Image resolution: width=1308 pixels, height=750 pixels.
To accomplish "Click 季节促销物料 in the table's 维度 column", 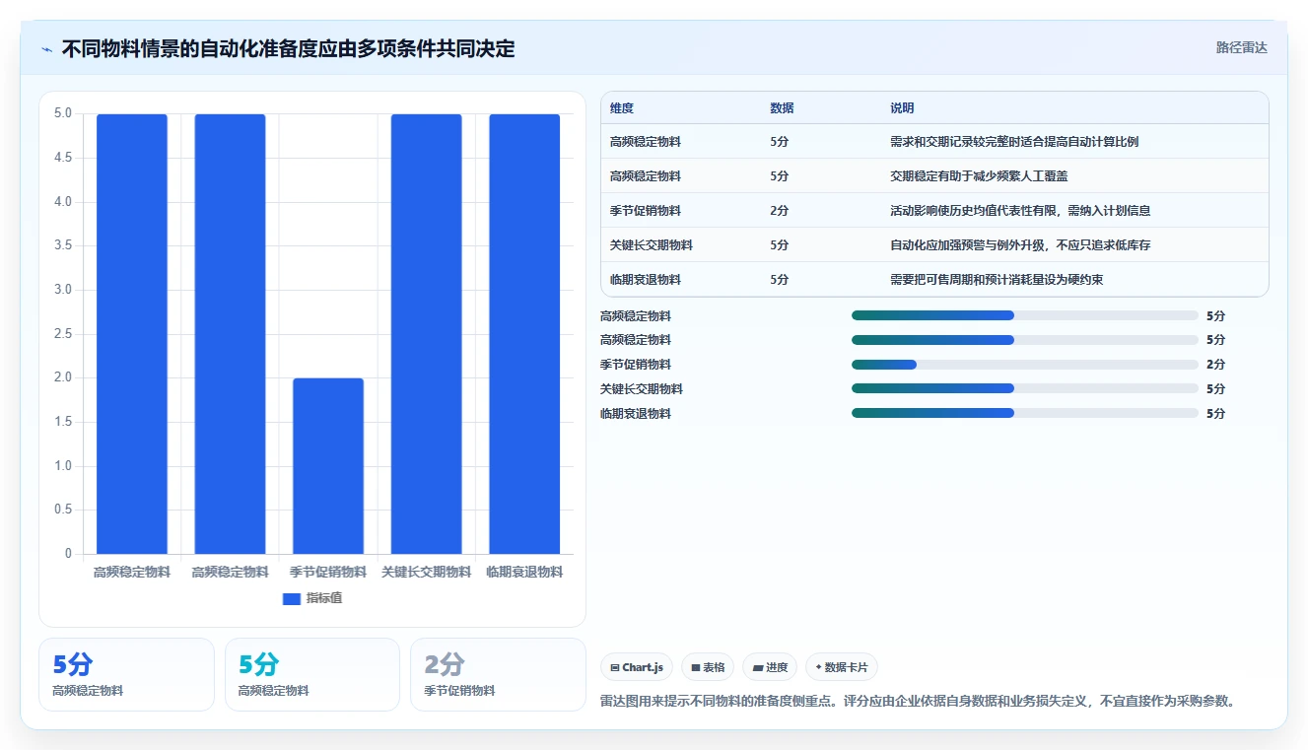I will [x=646, y=211].
